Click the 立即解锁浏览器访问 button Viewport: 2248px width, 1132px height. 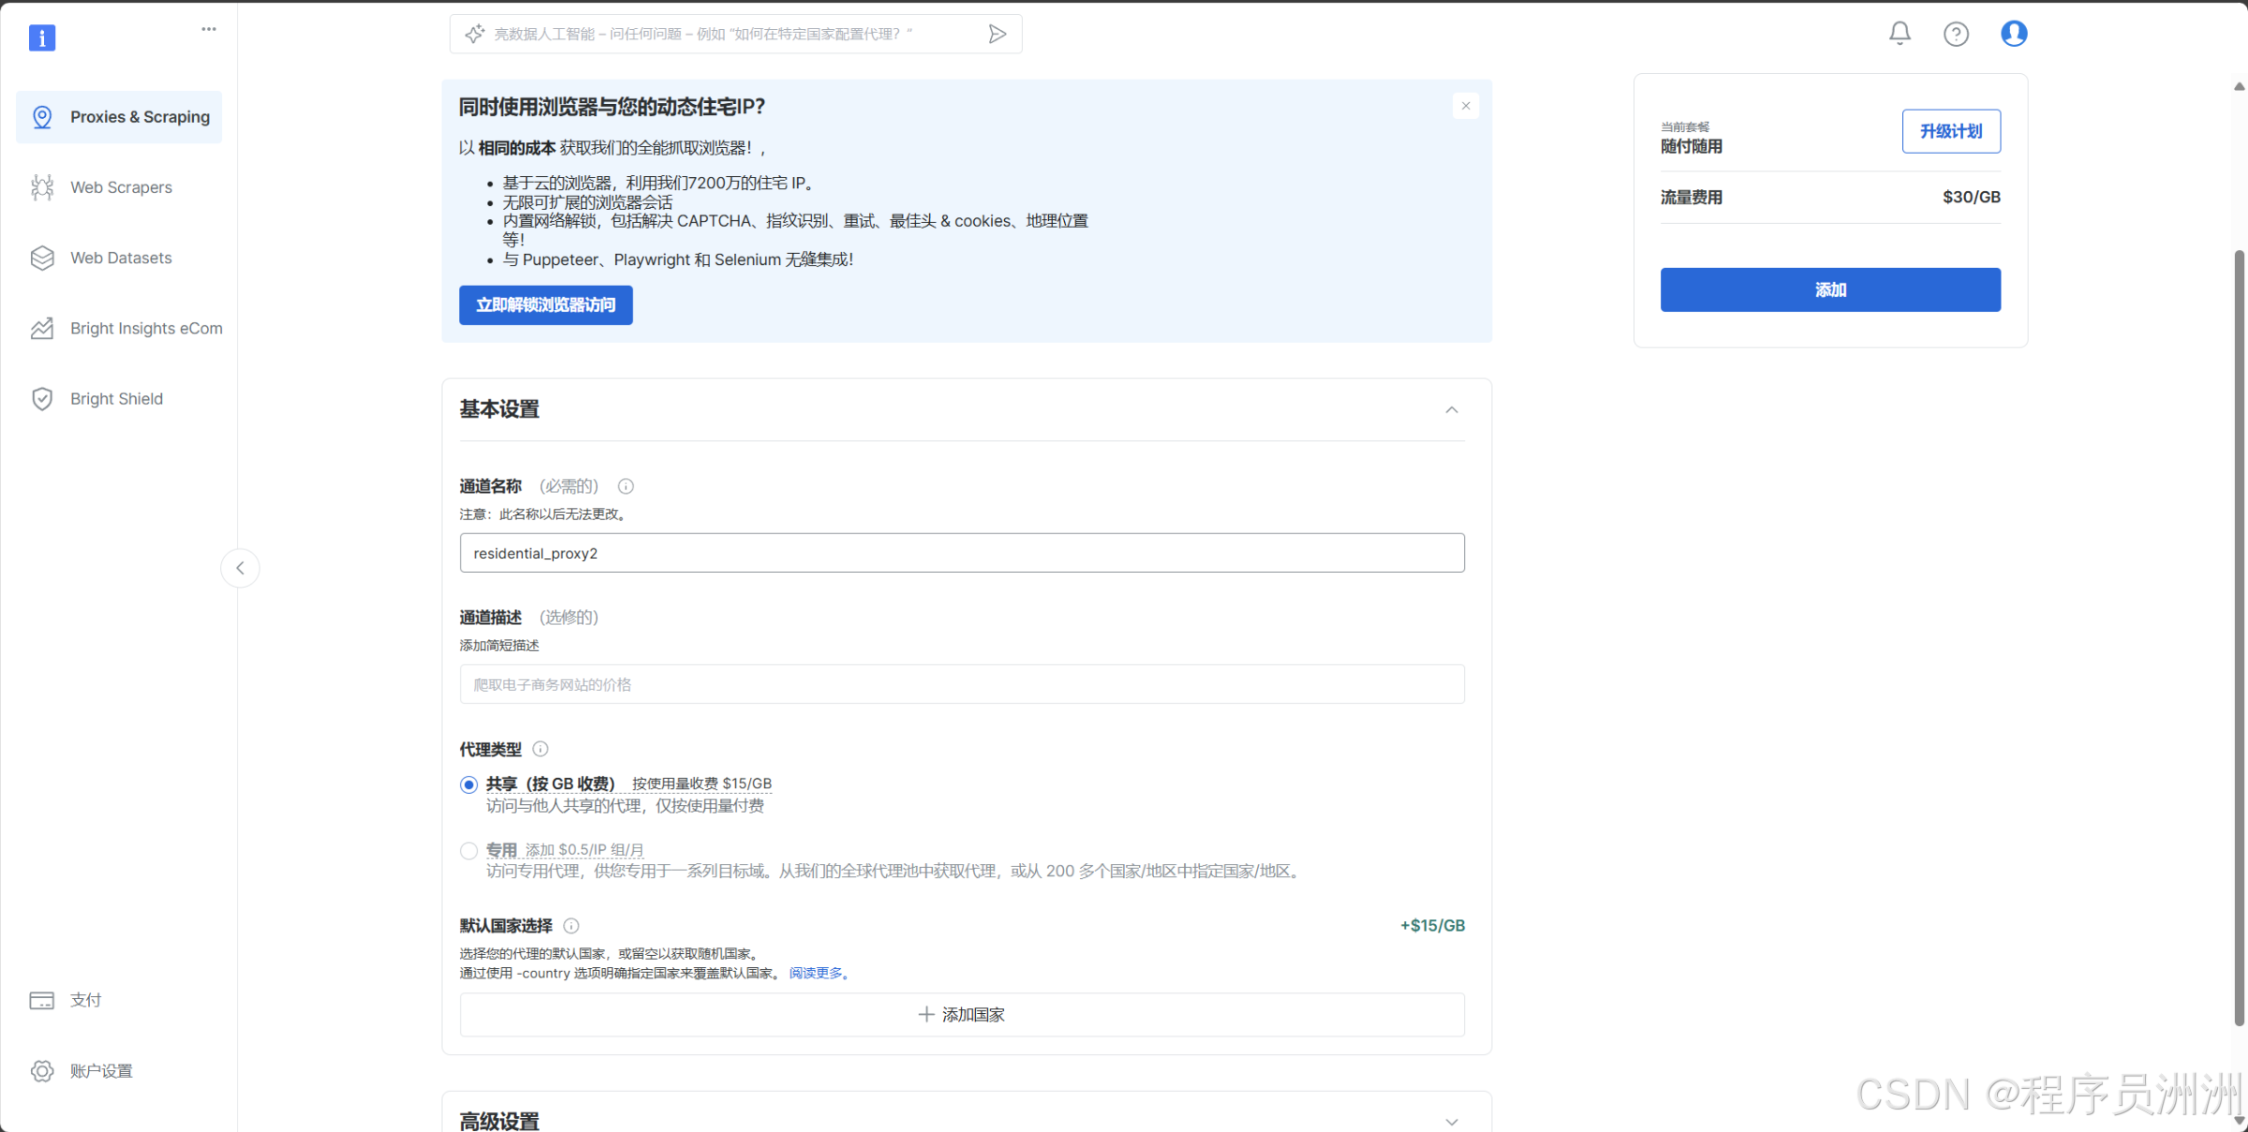[545, 305]
